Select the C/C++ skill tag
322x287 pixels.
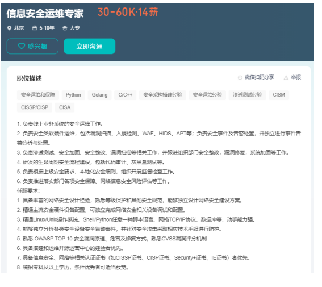[x=126, y=95]
